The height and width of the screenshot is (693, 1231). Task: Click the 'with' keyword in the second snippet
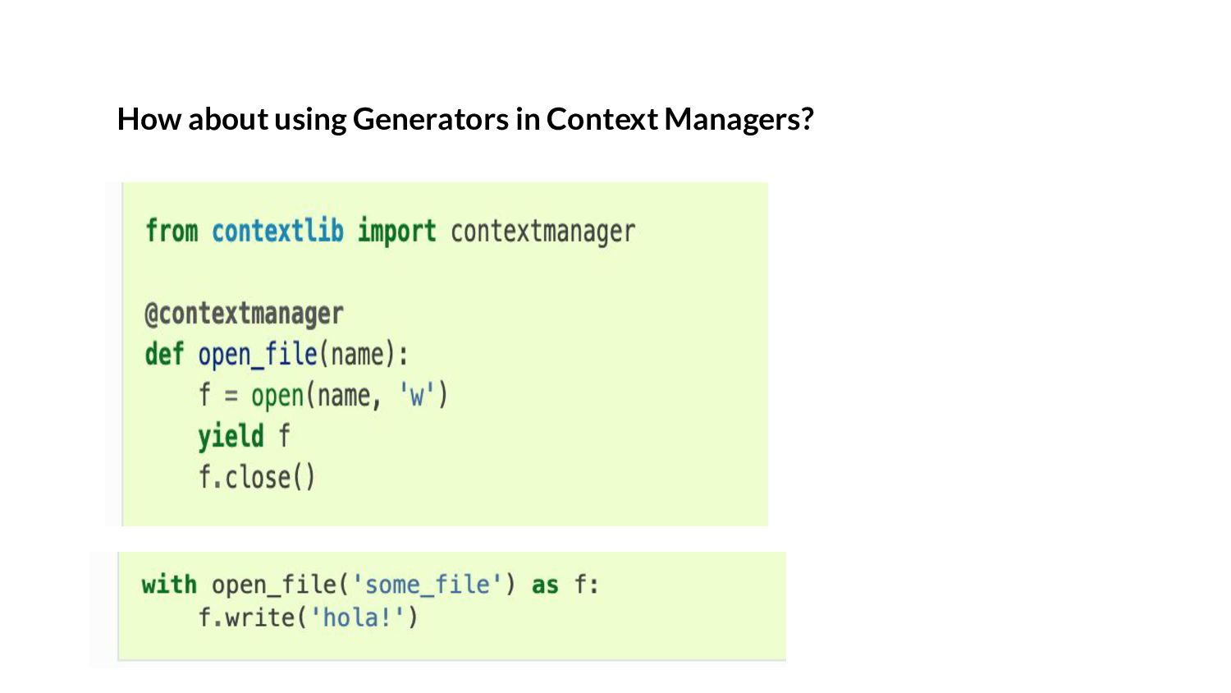[169, 585]
